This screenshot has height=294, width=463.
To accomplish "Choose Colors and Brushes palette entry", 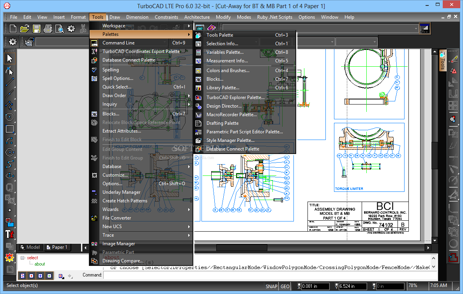I will [244, 70].
